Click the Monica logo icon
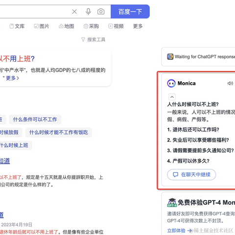 click(171, 83)
